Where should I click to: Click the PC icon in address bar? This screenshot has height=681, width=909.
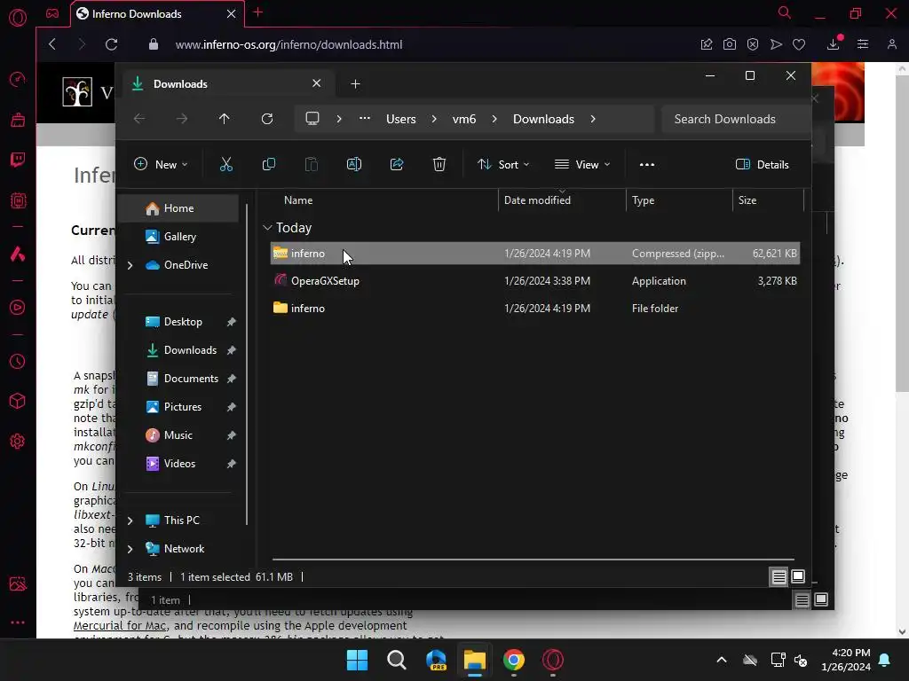coord(312,119)
